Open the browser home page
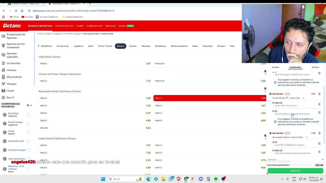 (22, 11)
